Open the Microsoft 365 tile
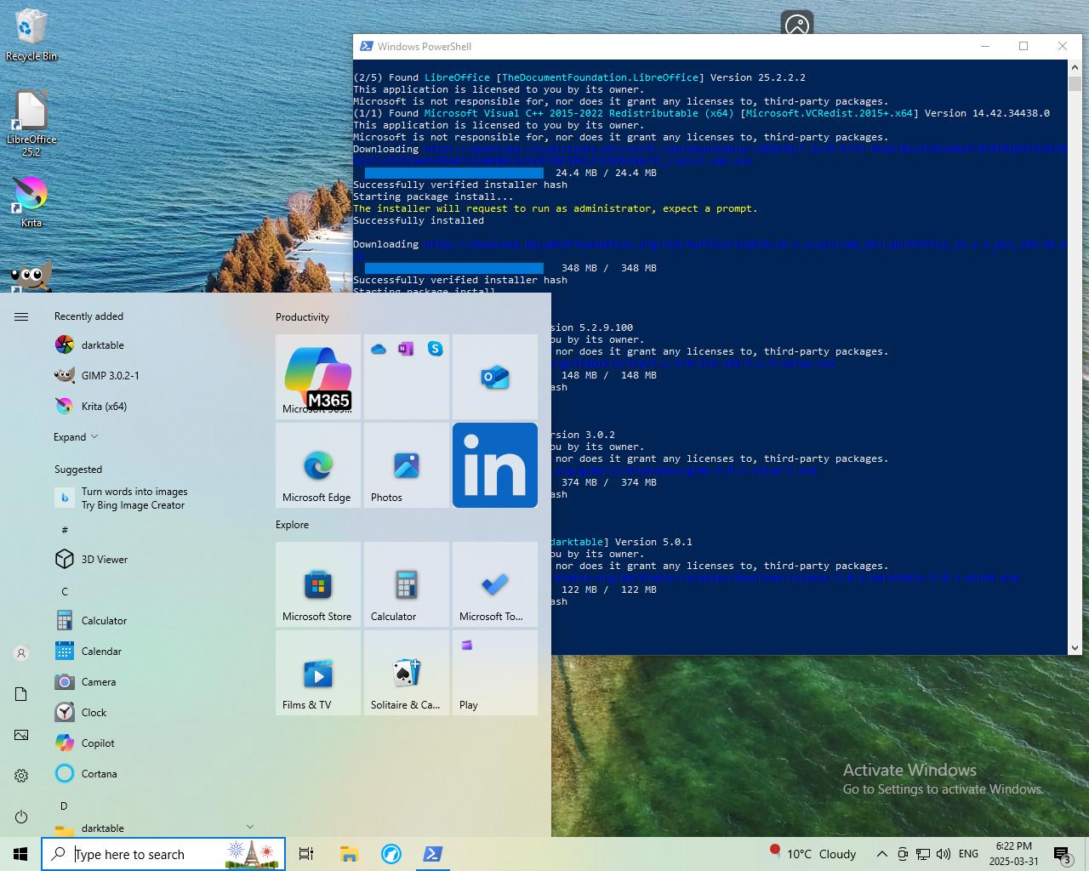This screenshot has width=1089, height=871. pos(318,377)
